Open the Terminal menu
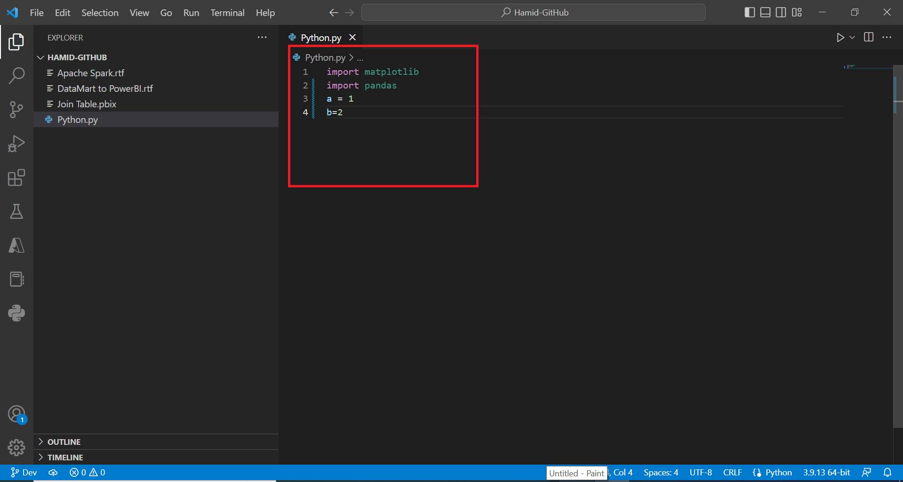Screen dimensions: 903x482 coord(227,13)
